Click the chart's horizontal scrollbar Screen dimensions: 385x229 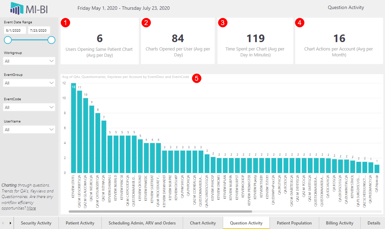coord(160,211)
